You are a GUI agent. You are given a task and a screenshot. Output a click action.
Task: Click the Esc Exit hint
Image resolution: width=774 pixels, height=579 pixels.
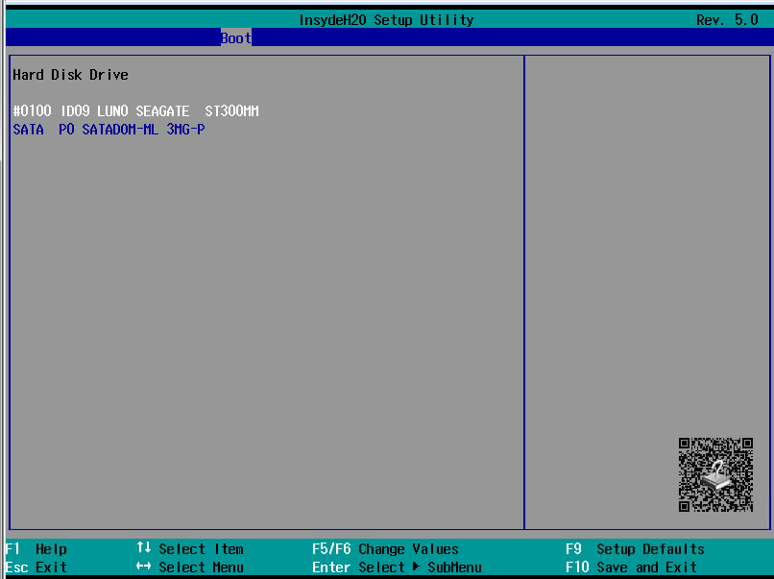click(x=36, y=567)
